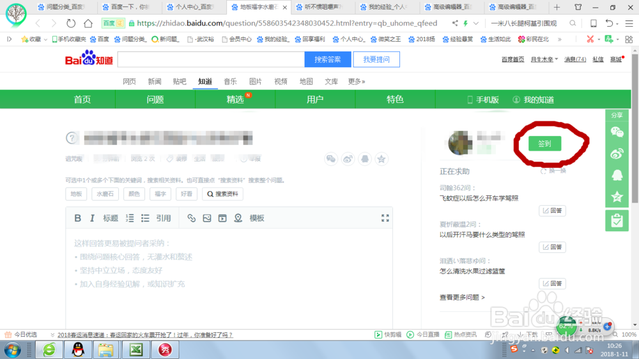The width and height of the screenshot is (639, 359).
Task: Click the address bar search magnifier icon
Action: (x=573, y=23)
